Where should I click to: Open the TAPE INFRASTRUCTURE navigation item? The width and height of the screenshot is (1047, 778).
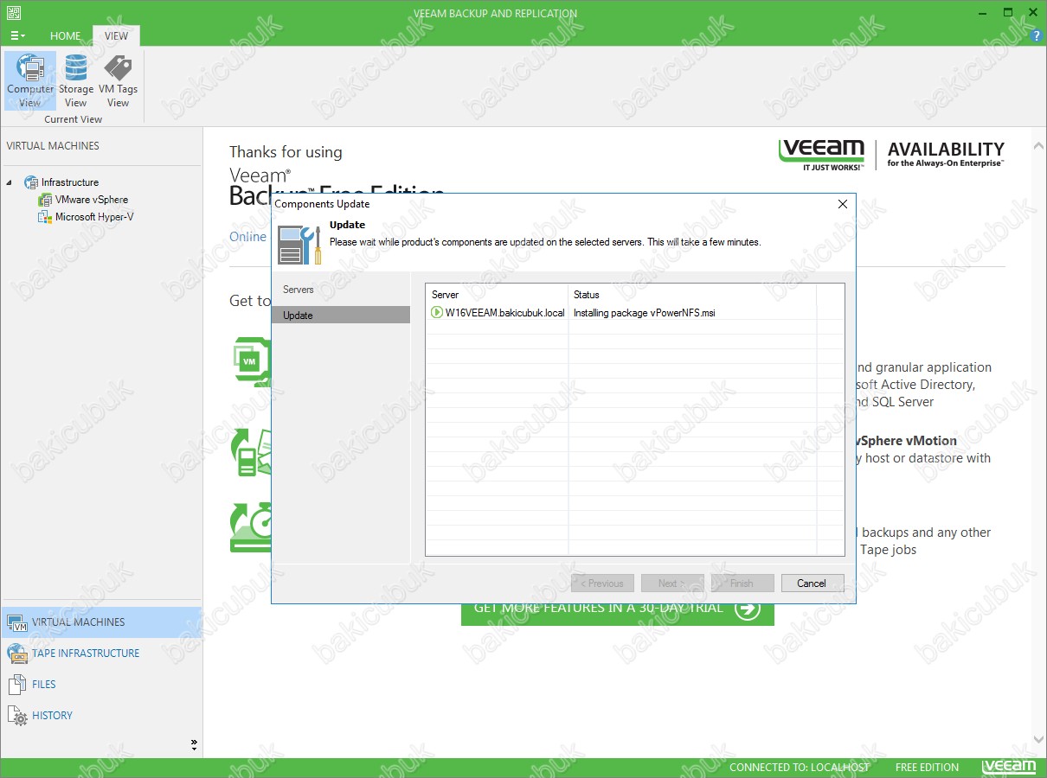click(101, 654)
